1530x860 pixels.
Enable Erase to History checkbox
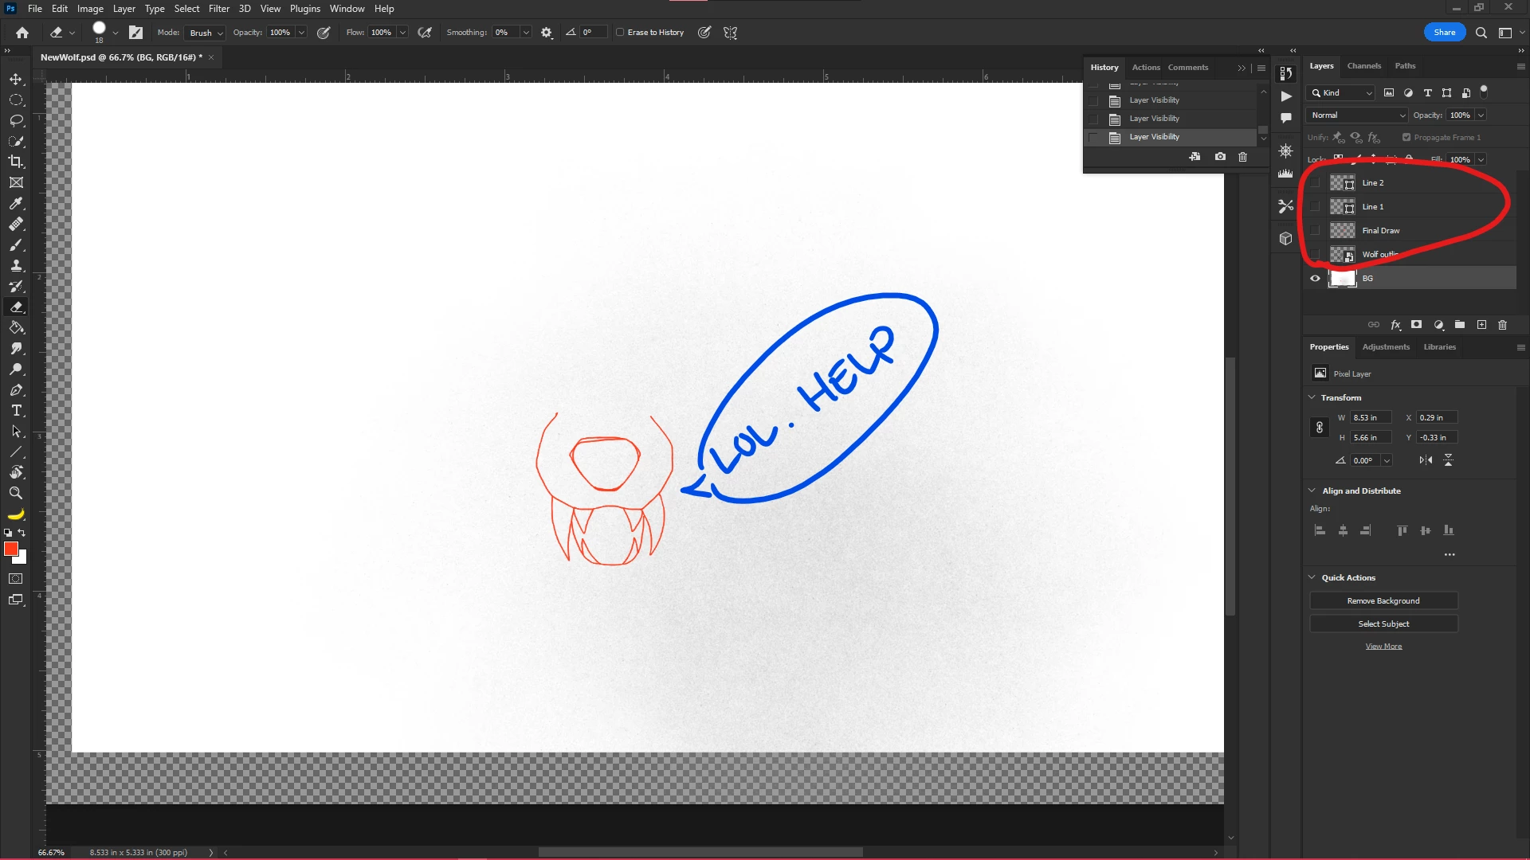pyautogui.click(x=620, y=33)
